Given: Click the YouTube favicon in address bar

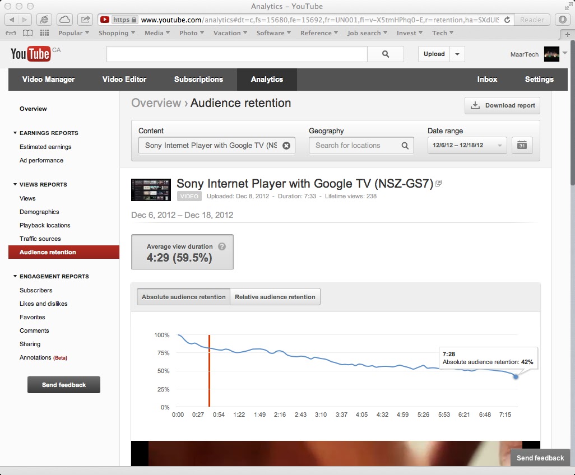Looking at the screenshot, I should (104, 20).
